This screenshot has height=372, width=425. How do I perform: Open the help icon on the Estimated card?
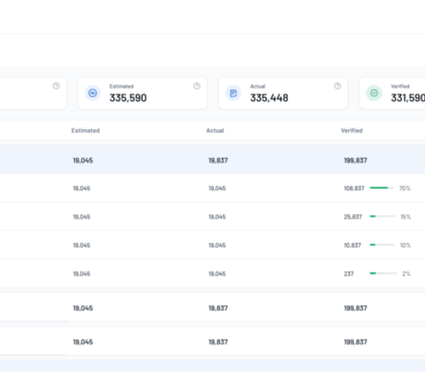tap(197, 86)
